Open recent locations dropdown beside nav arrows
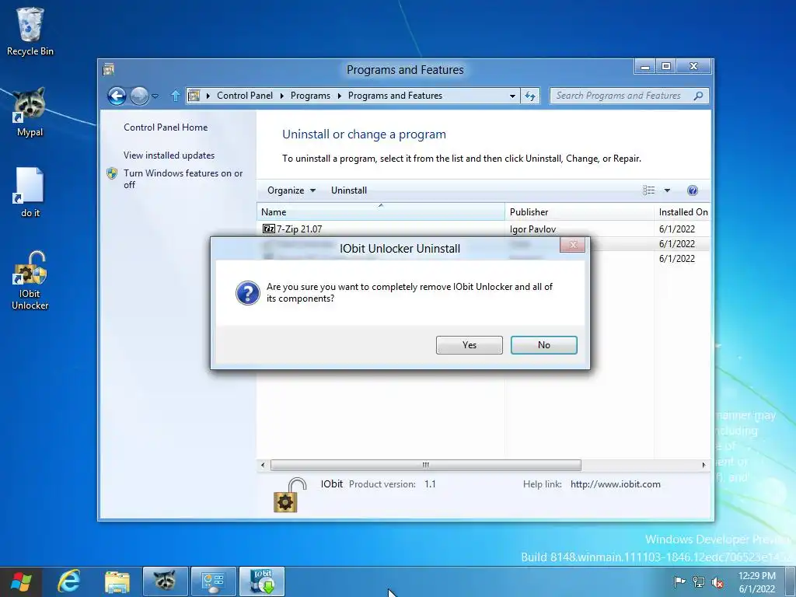Screen dimensions: 796x597 tap(155, 96)
